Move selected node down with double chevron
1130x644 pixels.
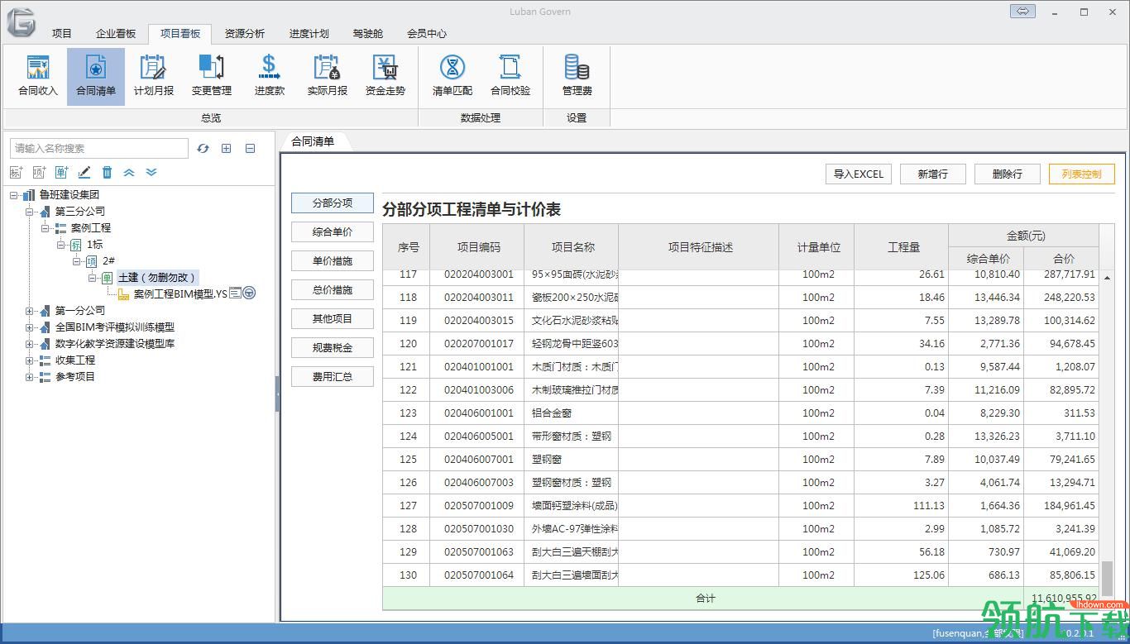pos(151,172)
